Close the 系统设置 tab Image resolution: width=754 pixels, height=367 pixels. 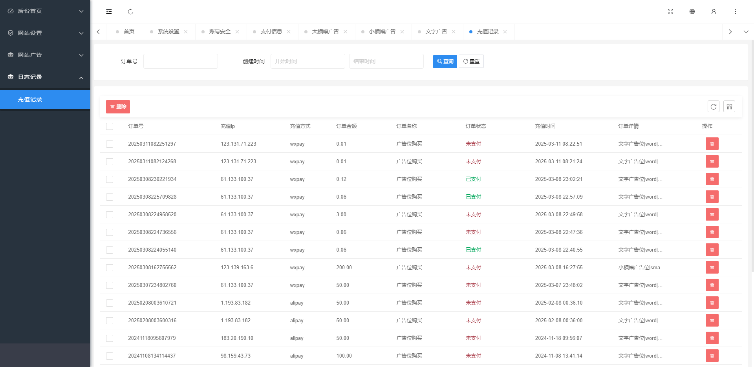186,32
